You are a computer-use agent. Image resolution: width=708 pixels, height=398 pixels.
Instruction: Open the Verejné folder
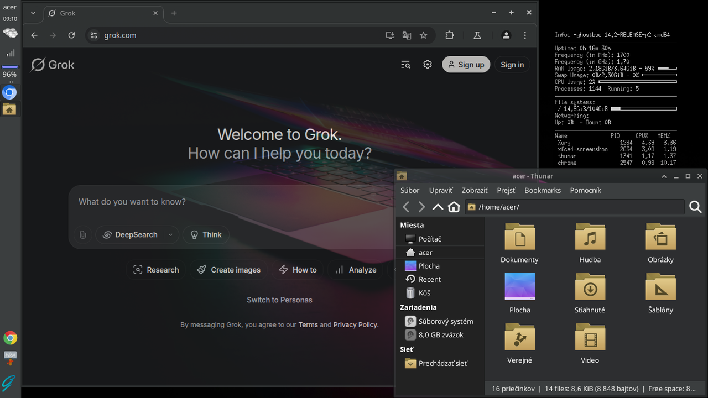[519, 344]
